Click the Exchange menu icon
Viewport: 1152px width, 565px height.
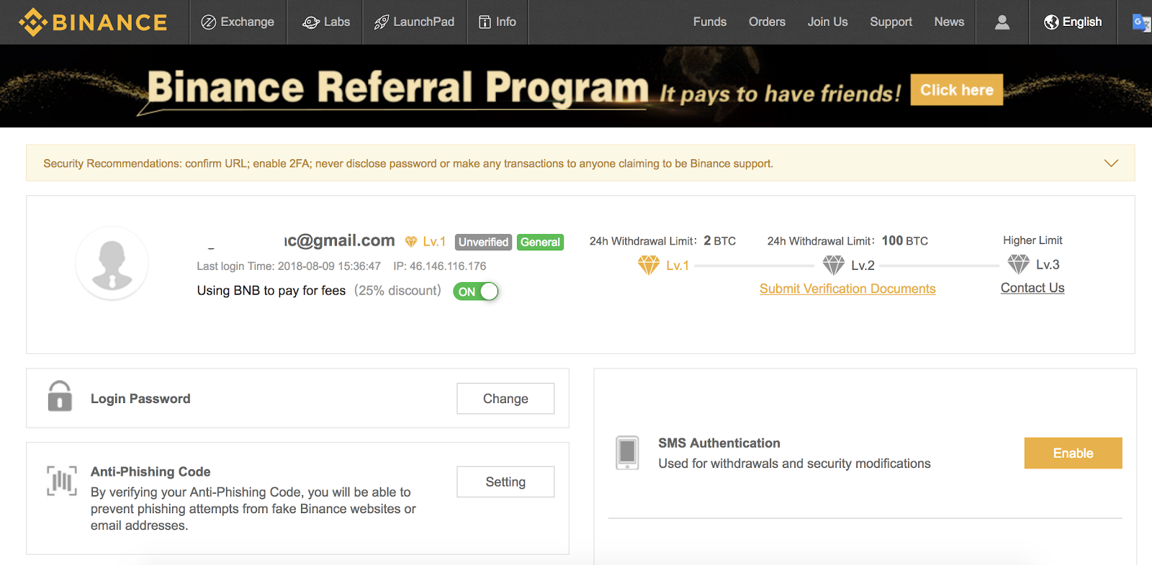point(209,22)
